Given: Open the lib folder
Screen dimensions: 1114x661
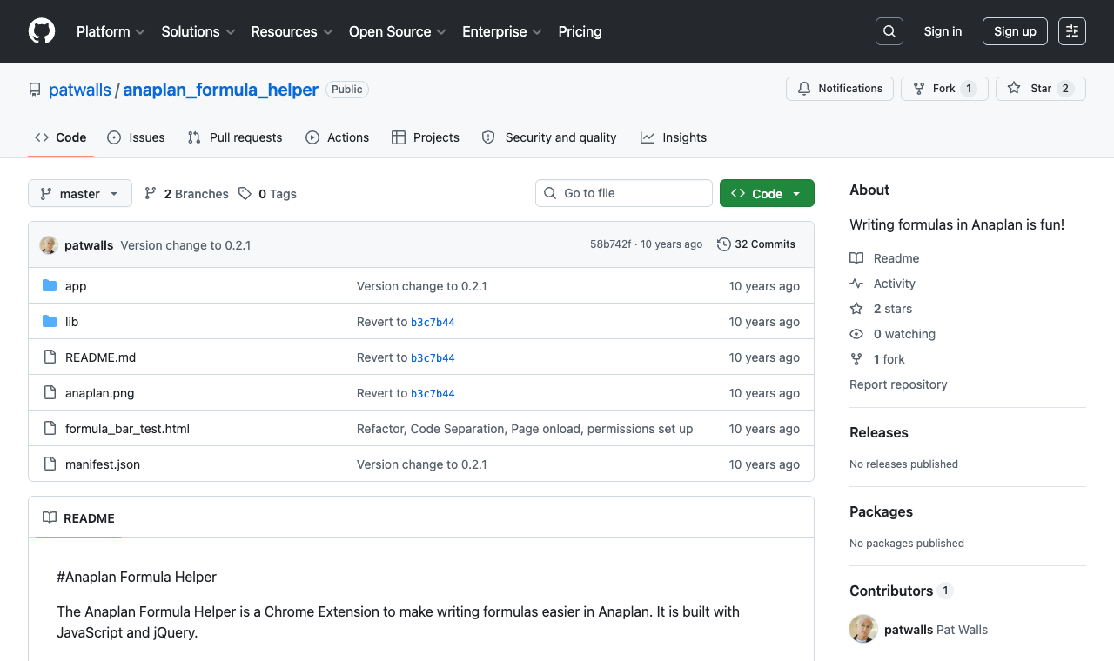Looking at the screenshot, I should click(71, 322).
